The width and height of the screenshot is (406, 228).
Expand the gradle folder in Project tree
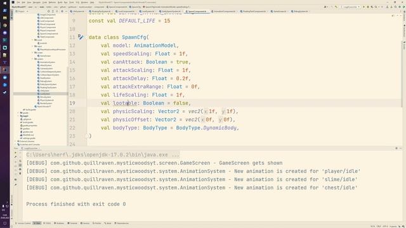point(18,113)
